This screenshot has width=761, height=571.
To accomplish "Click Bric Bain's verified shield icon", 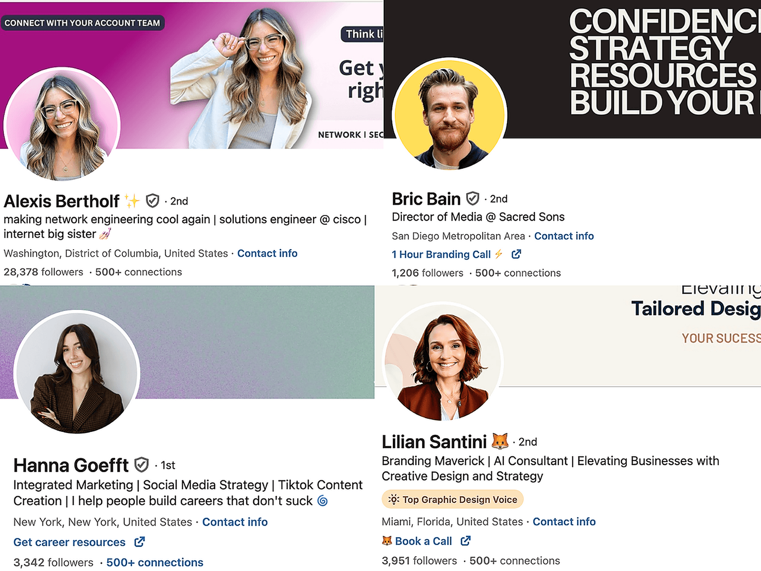I will [x=473, y=199].
